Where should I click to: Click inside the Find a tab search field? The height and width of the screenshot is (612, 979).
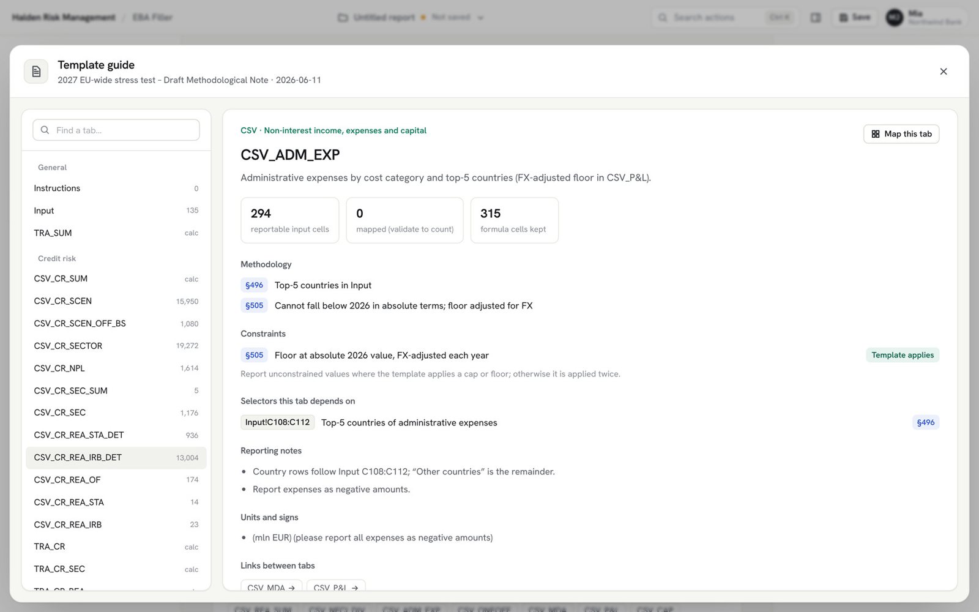point(116,130)
